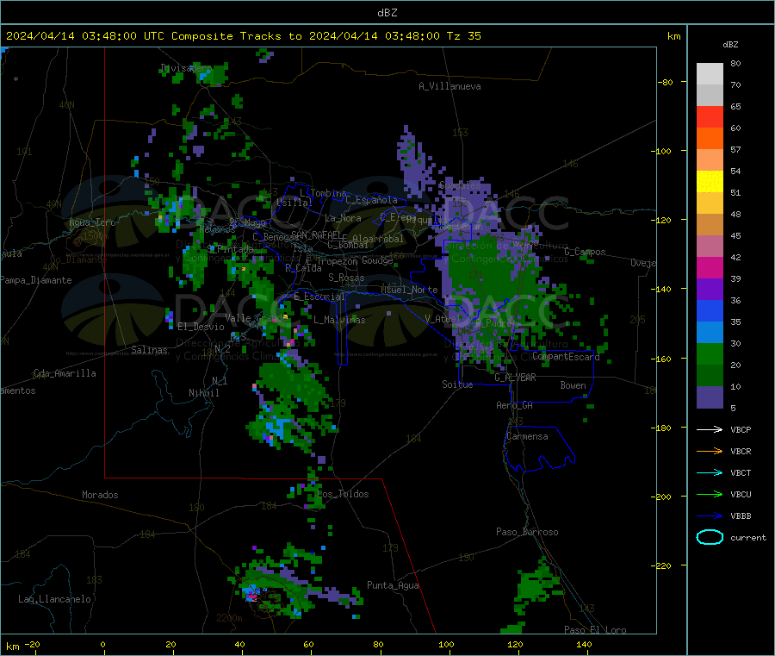Click the green echo cell left of Paso_El_Loro
775x656 pixels.
coord(536,584)
